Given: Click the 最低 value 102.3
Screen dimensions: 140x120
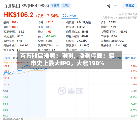Looking at the screenshot, I should [15, 27].
